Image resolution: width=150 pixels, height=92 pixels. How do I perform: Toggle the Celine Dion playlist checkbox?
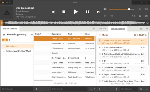[x=100, y=54]
